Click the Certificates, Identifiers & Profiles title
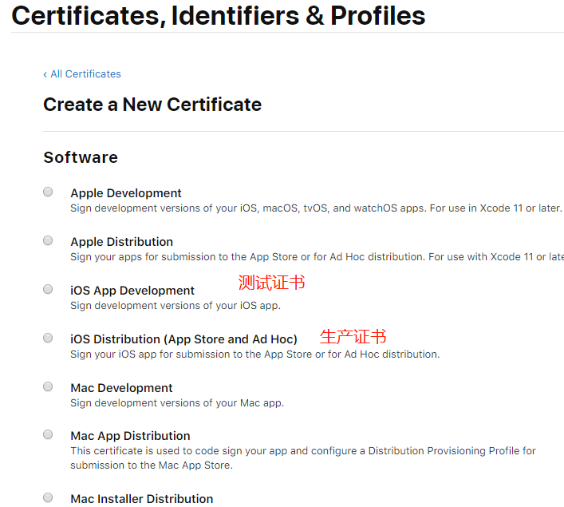Viewport: 564px width, 507px height. tap(219, 15)
